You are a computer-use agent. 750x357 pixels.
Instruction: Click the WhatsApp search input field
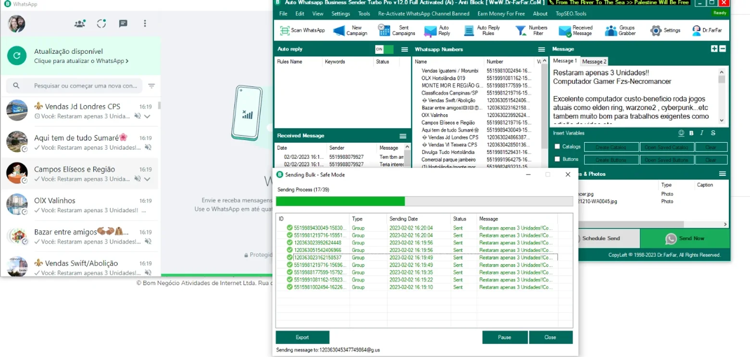click(74, 86)
